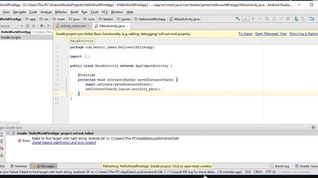Click the hide warnings filter icon in Messages
318x178 pixels.
[2, 148]
